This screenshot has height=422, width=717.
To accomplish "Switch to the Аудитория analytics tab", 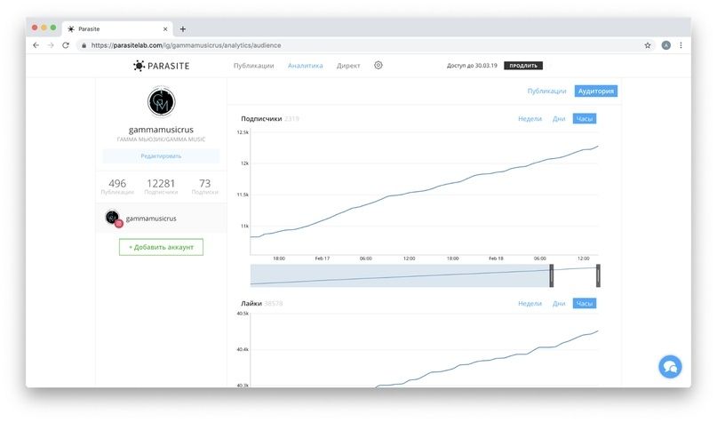I will click(596, 91).
